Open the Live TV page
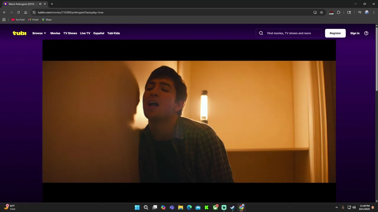 [85, 33]
